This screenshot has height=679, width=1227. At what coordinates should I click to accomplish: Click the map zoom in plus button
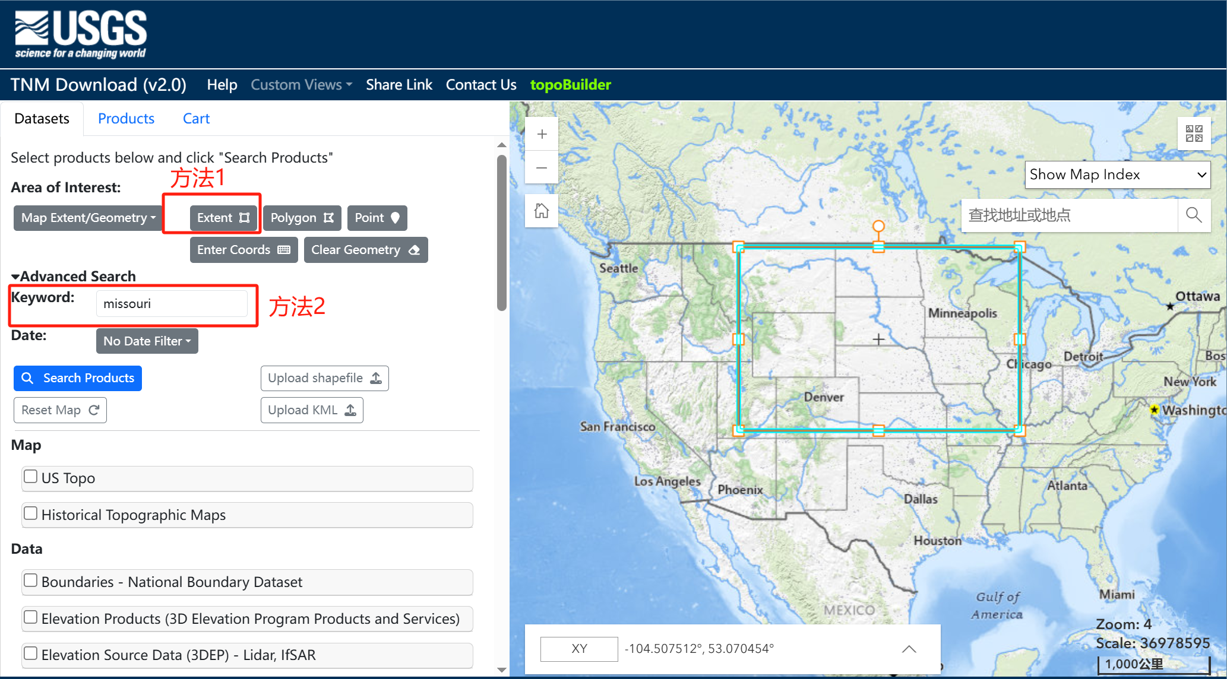pos(542,135)
